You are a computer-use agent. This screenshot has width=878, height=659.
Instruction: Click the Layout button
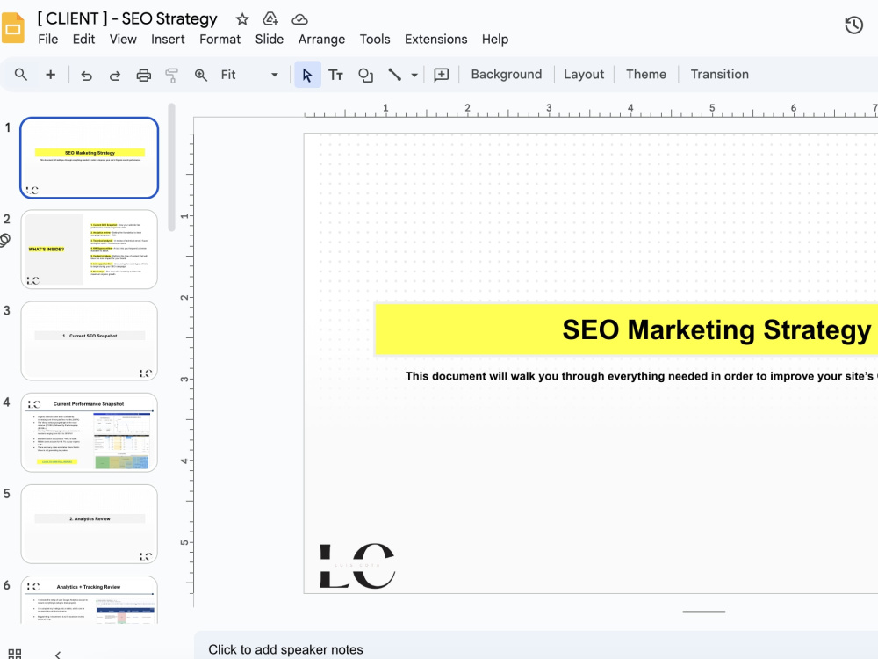(x=584, y=75)
